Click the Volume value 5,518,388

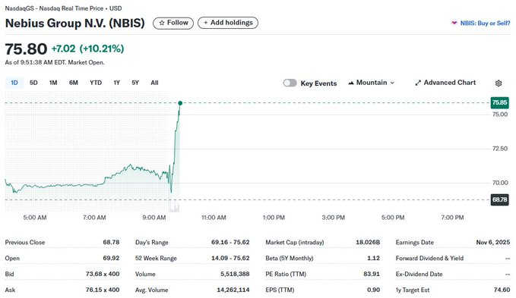coord(235,274)
